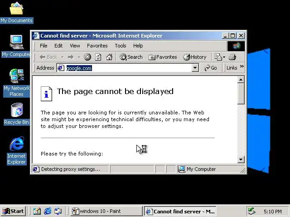This screenshot has height=217, width=290.
Task: Click the vertical scrollbar thumb
Action: click(241, 94)
